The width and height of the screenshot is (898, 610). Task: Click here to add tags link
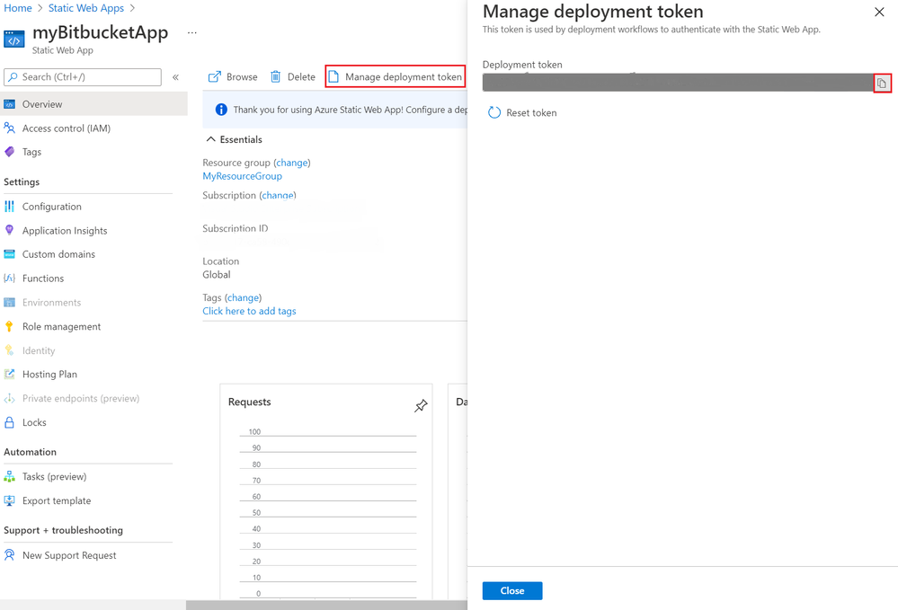[249, 311]
